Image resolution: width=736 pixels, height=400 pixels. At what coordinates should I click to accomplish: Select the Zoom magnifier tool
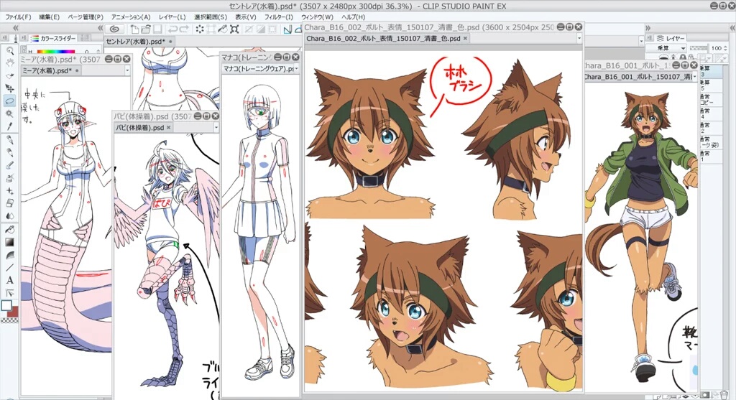click(9, 51)
